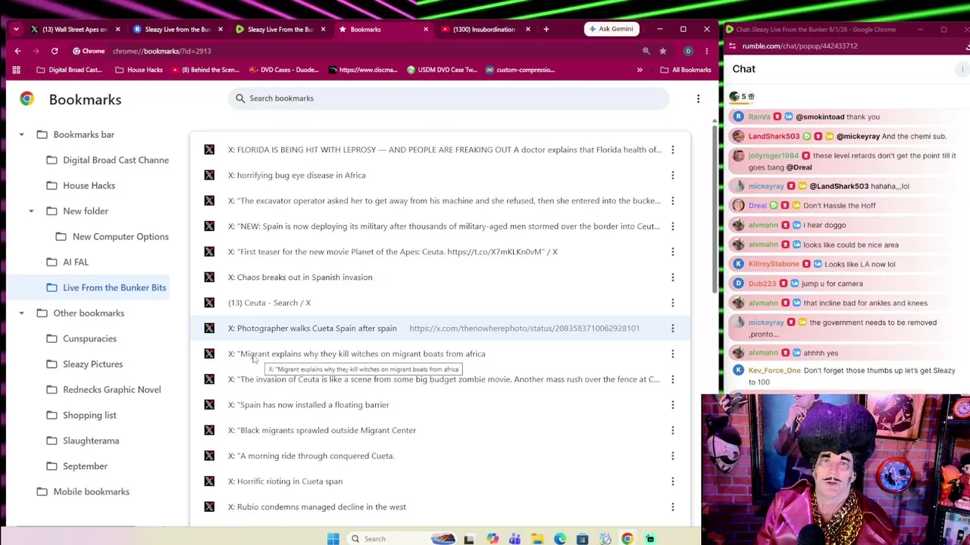Open File Explorer from the taskbar
This screenshot has height=545, width=970.
tap(537, 539)
